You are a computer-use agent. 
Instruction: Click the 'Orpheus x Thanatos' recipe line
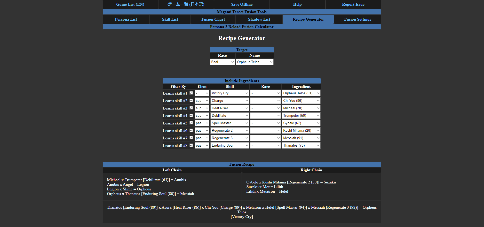click(150, 194)
